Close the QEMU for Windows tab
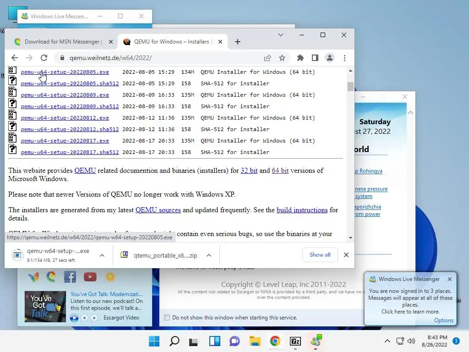Screen dimensions: 469x352 click(x=220, y=42)
